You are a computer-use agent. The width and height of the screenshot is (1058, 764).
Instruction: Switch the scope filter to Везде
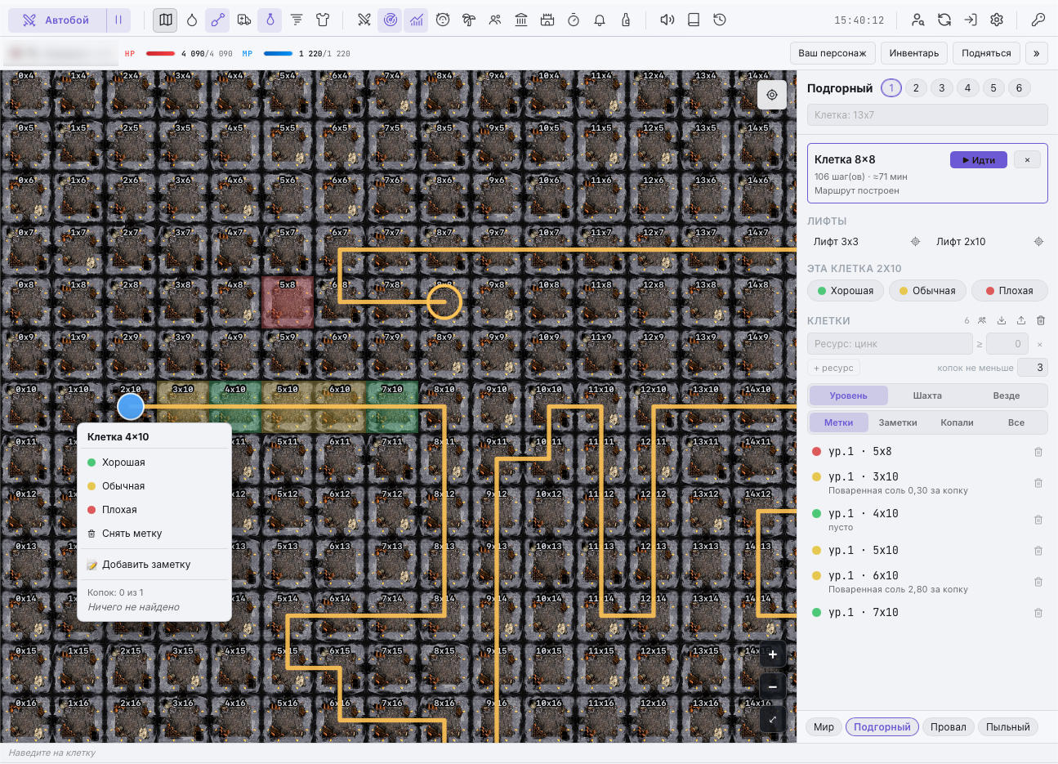[1007, 395]
